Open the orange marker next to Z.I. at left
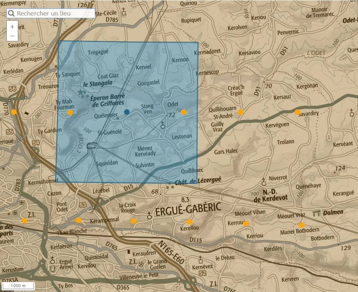358x292 pixels. (25, 220)
